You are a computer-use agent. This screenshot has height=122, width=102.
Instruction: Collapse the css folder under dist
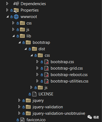[32, 55]
